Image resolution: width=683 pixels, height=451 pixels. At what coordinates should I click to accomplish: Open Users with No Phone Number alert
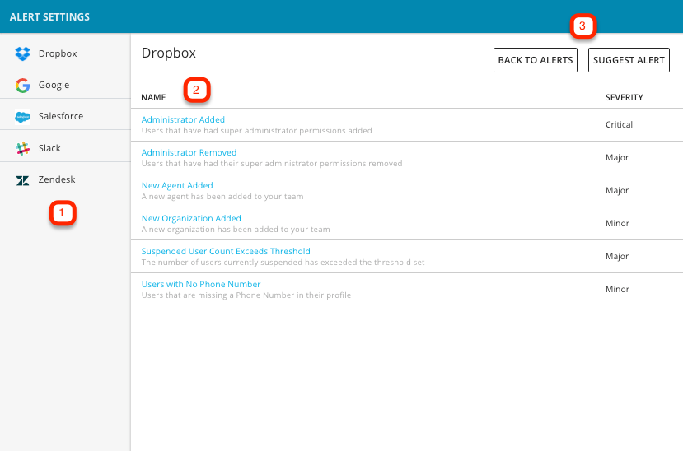(201, 284)
